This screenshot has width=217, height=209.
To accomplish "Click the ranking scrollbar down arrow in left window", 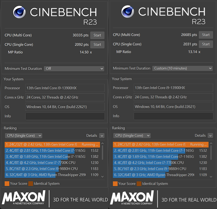I will coord(103,176).
